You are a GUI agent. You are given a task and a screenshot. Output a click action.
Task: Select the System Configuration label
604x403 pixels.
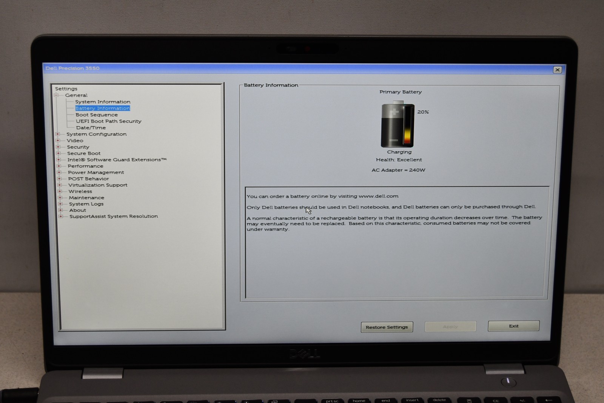point(97,134)
